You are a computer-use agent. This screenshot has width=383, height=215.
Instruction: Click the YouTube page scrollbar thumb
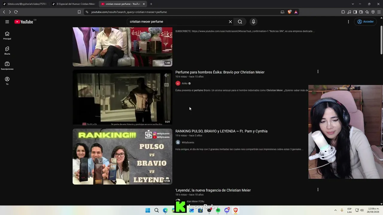(382, 40)
